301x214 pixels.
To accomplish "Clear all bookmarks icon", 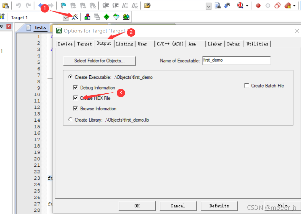I will [93, 5].
